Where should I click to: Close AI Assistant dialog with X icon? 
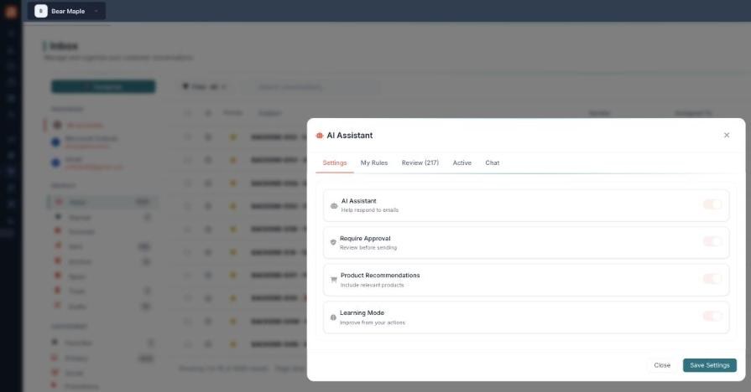click(x=727, y=136)
